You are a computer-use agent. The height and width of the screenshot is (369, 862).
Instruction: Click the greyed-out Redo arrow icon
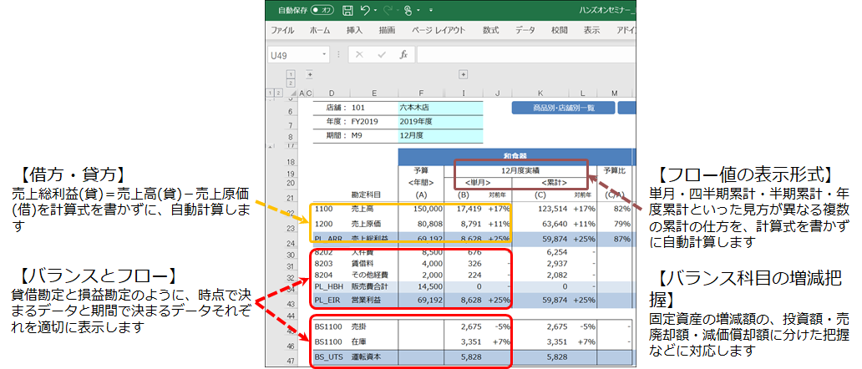(387, 10)
